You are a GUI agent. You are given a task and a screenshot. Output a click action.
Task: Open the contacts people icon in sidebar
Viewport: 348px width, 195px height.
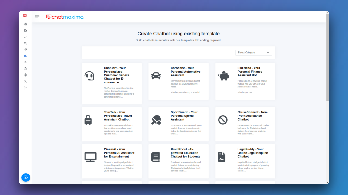25,43
